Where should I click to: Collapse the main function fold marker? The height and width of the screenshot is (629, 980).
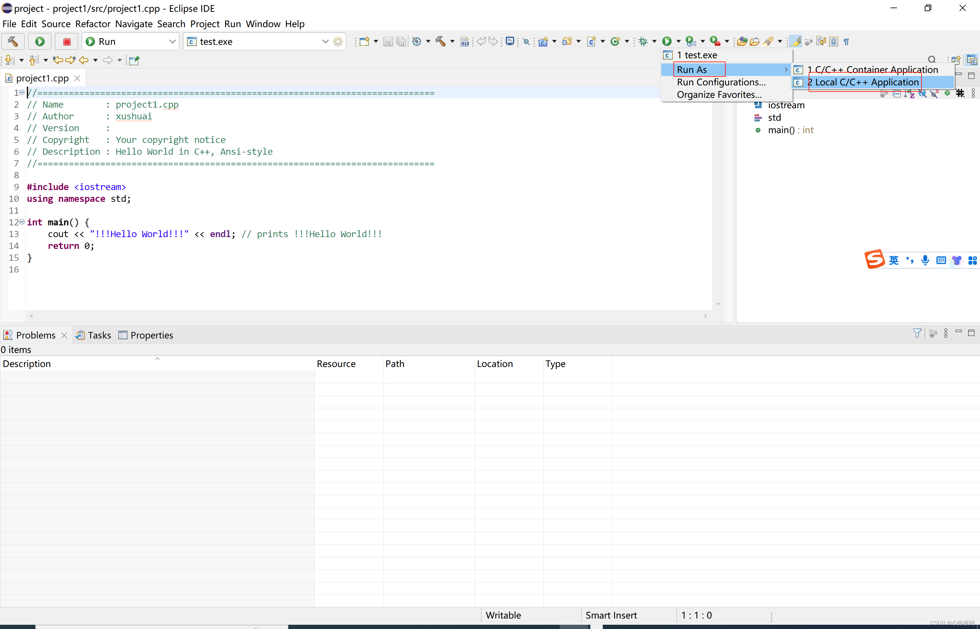pos(22,222)
